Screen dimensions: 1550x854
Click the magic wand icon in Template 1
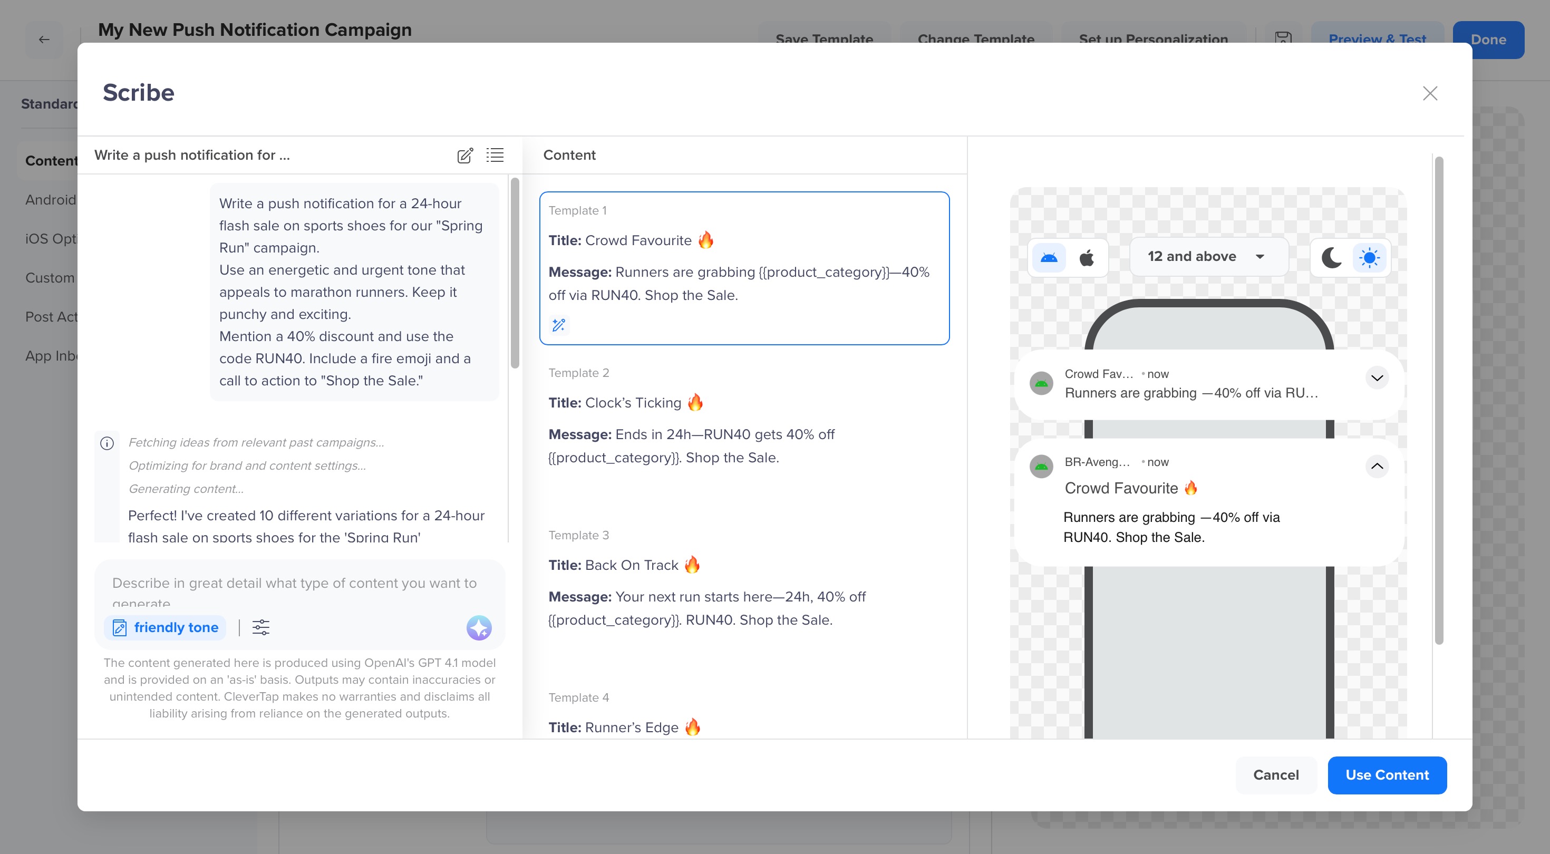click(x=558, y=325)
